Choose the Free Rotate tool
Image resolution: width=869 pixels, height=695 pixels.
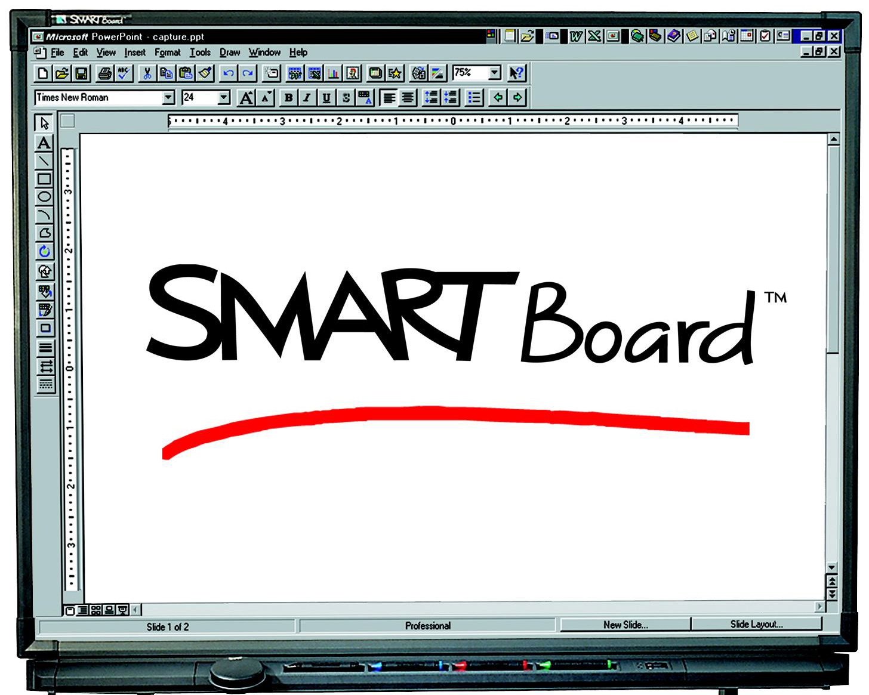(x=44, y=252)
